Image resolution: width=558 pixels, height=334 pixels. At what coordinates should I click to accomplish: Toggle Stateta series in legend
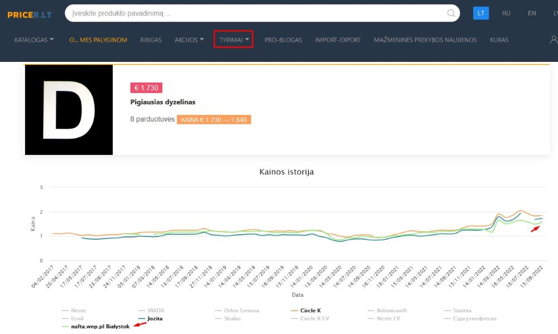click(458, 311)
